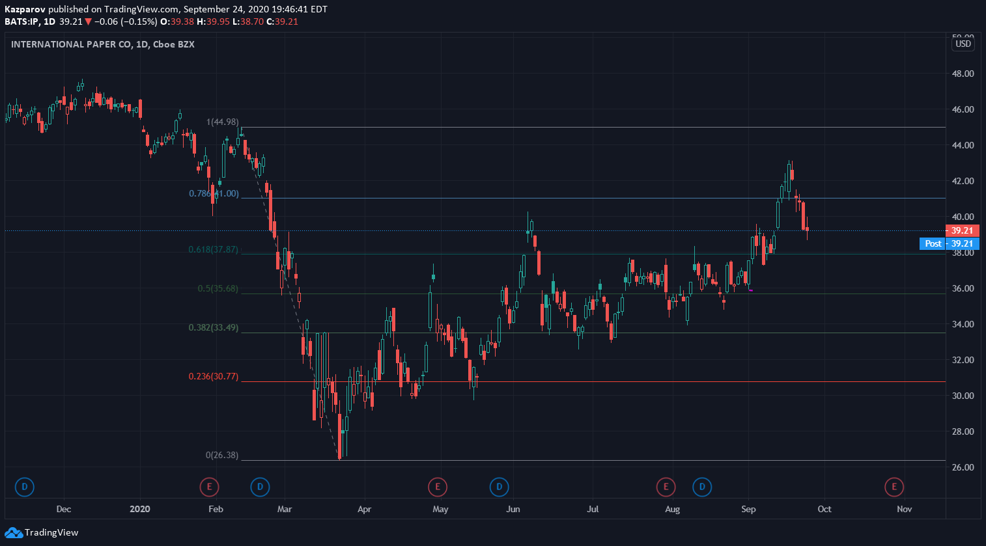Click the dividend marker in mid-August
Screen dimensions: 986x546
(x=702, y=487)
